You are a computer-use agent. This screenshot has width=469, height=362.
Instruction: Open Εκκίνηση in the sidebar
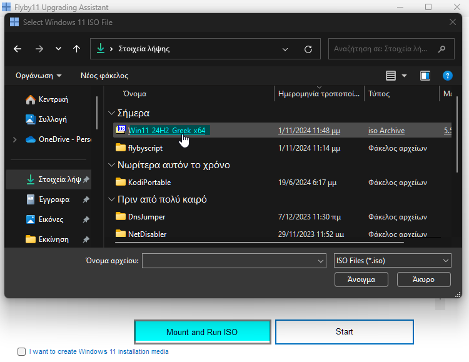pyautogui.click(x=54, y=239)
